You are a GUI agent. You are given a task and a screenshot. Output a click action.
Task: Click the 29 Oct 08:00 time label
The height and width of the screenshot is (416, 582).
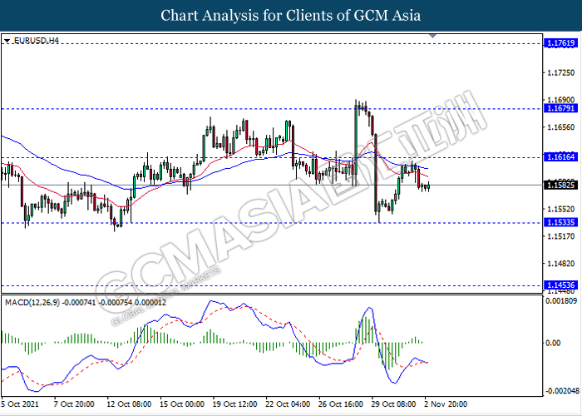(395, 404)
